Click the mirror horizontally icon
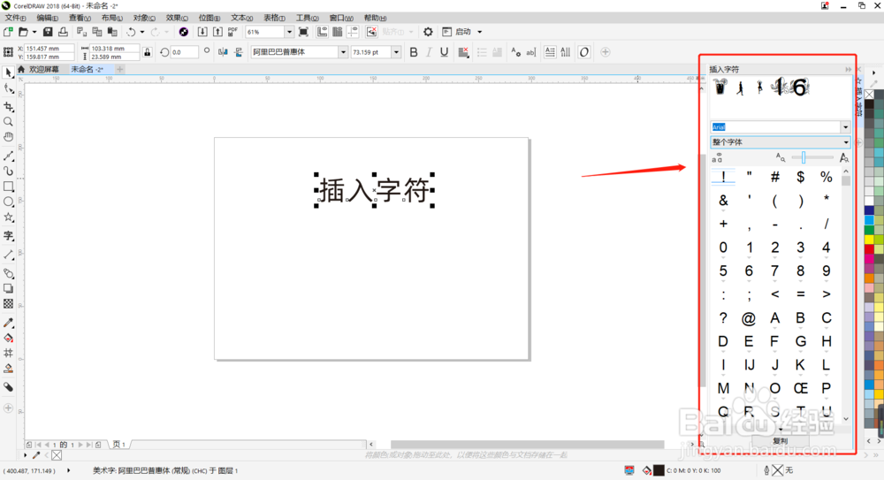Screen dimensions: 884x480 (x=224, y=52)
